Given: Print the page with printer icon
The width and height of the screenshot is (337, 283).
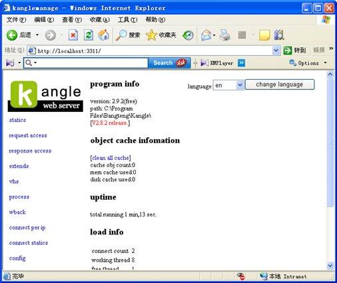Looking at the screenshot, I should [x=224, y=35].
